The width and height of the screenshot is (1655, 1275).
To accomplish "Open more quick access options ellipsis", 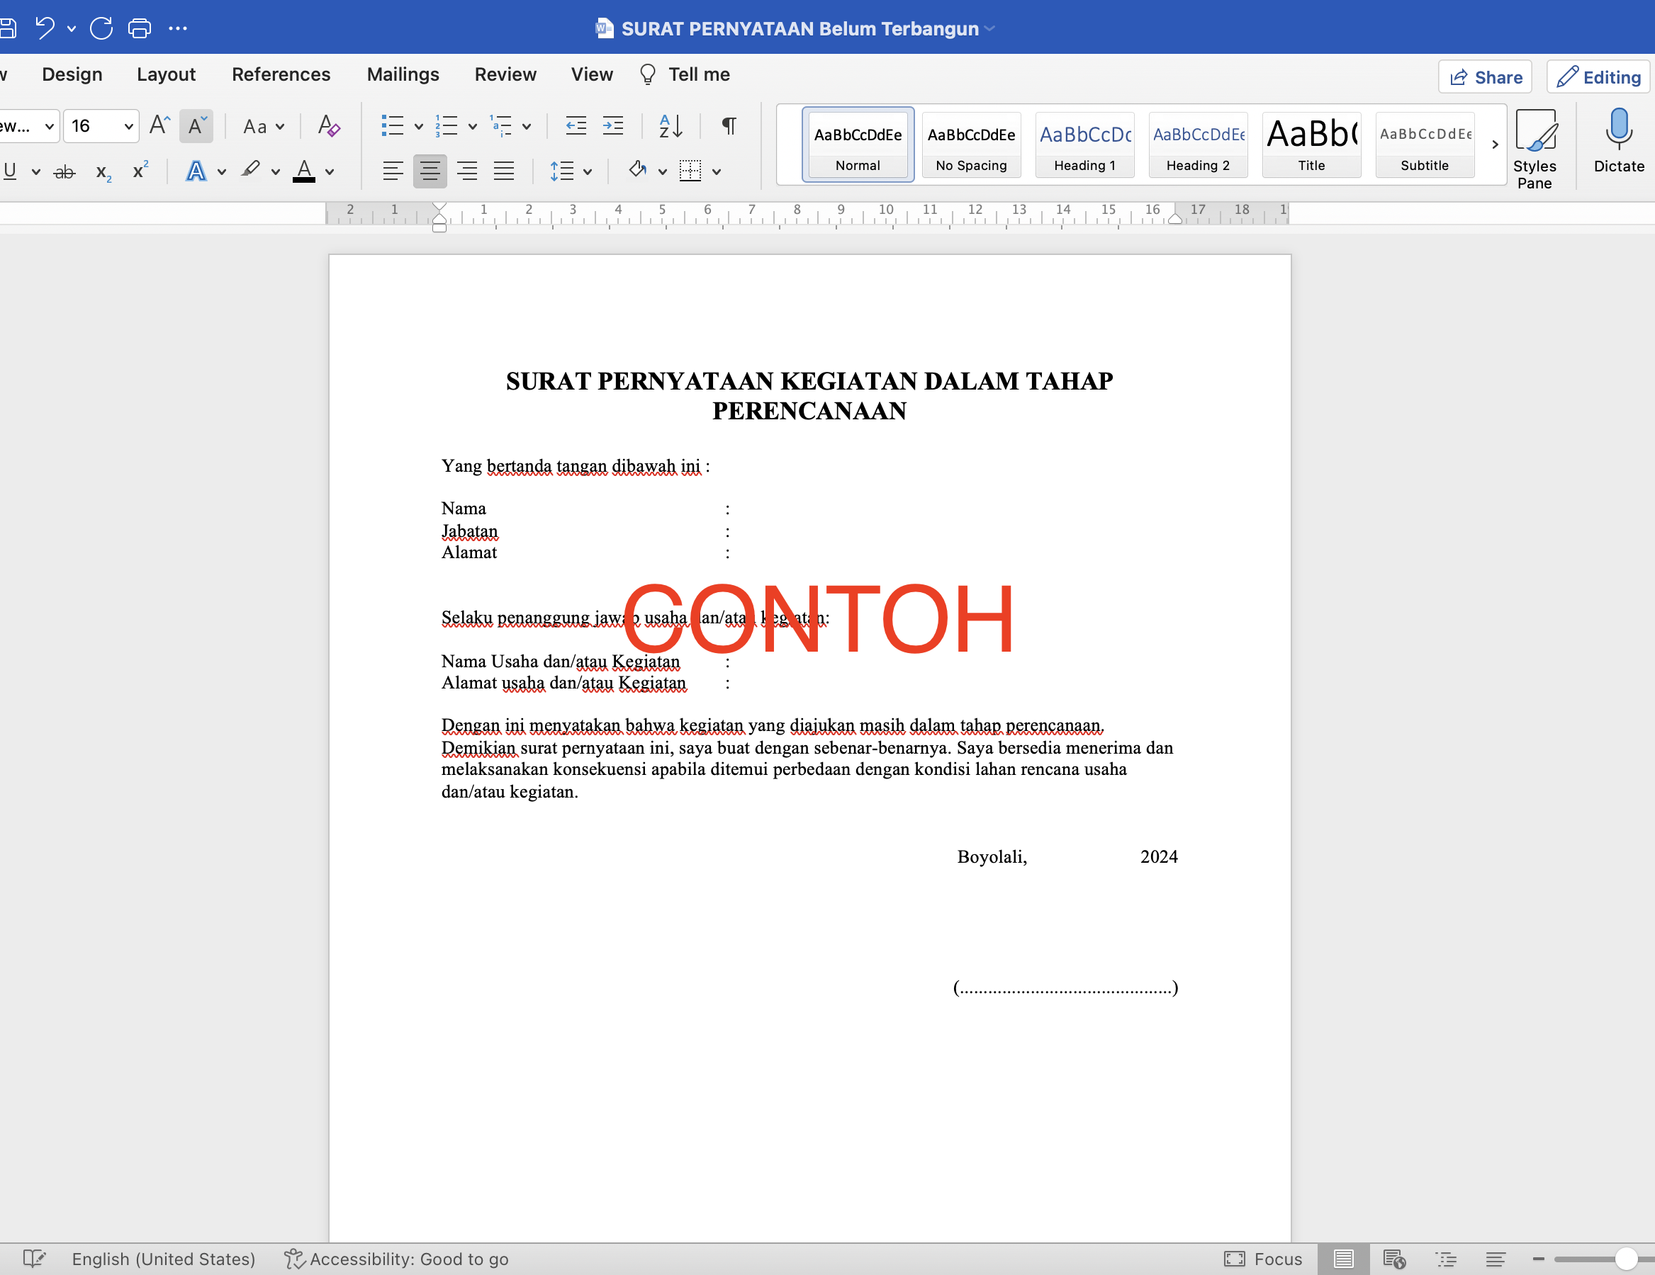I will point(178,28).
